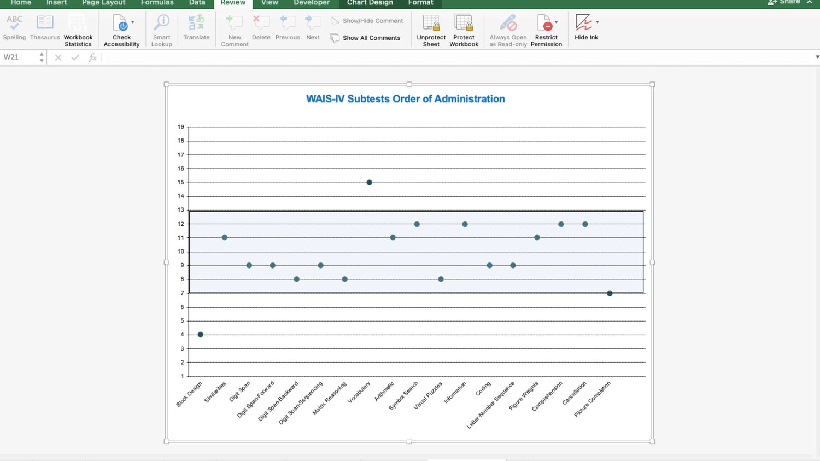Click the y-axis value '1'

[x=183, y=376]
